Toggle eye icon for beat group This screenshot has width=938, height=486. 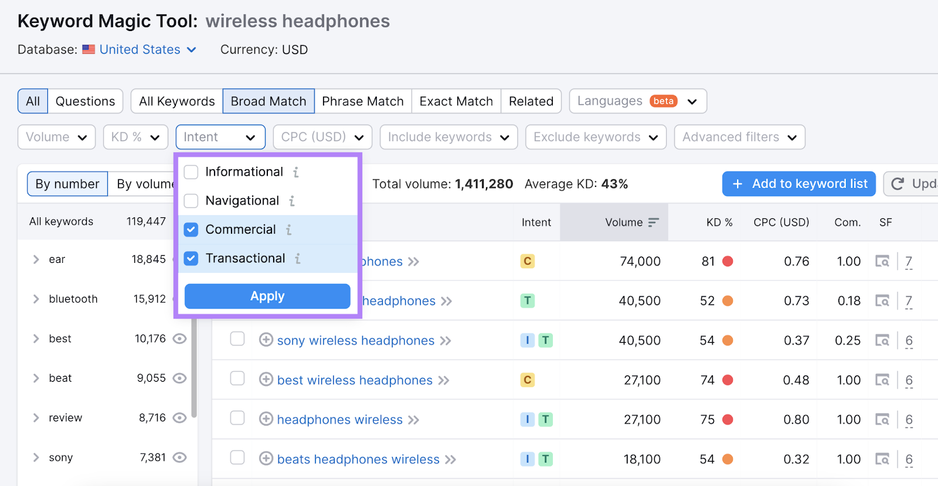(x=180, y=378)
